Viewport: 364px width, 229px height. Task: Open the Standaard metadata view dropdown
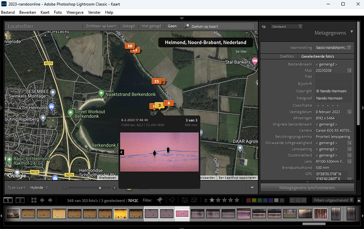(x=286, y=26)
